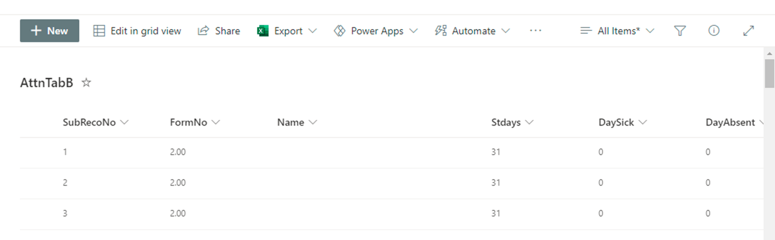775x240 pixels.
Task: Open the DaySick column header menu
Action: tap(642, 123)
